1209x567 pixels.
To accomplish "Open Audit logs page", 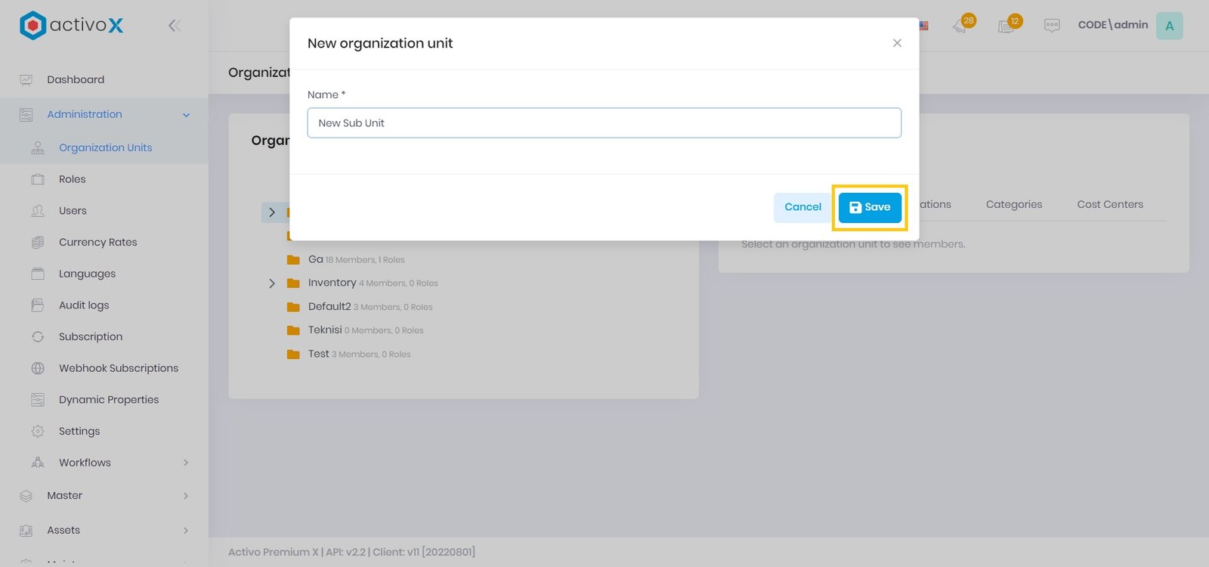I will [84, 305].
